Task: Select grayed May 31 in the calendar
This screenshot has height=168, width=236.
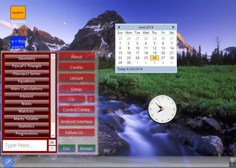Action: tap(172, 38)
